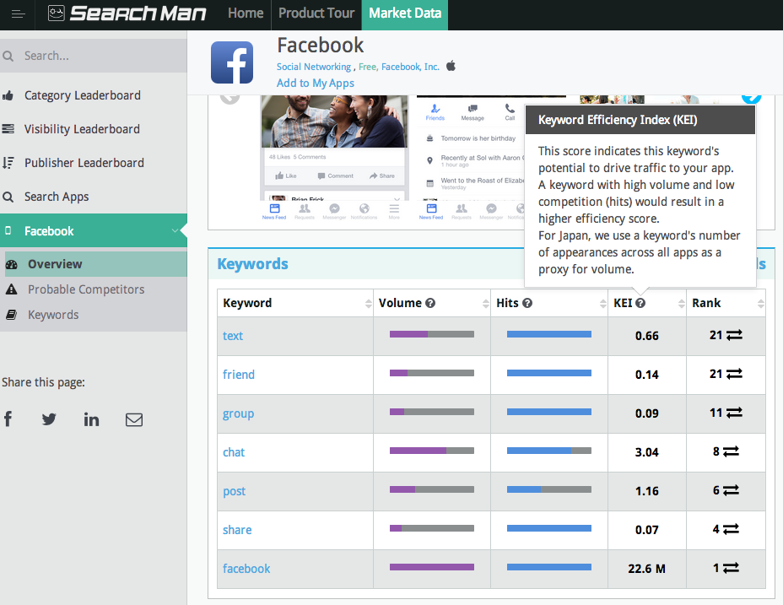783x605 pixels.
Task: Open the sidebar Keywords item
Action: pos(53,316)
